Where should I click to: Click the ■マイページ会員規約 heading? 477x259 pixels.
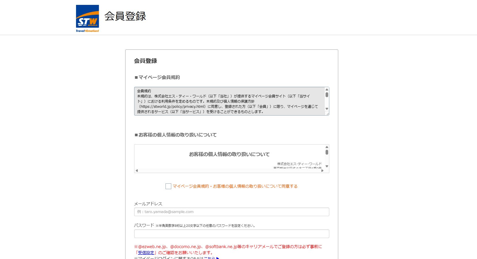point(157,77)
